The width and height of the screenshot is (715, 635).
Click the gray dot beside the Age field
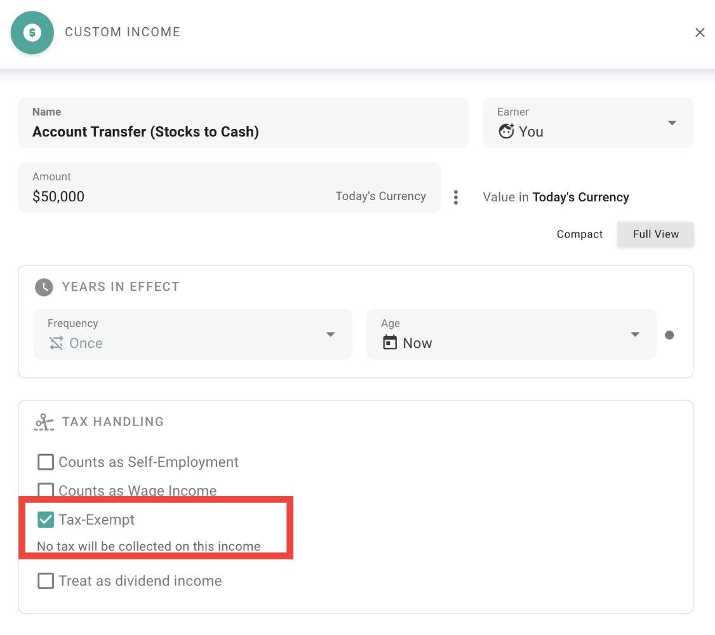pos(669,335)
